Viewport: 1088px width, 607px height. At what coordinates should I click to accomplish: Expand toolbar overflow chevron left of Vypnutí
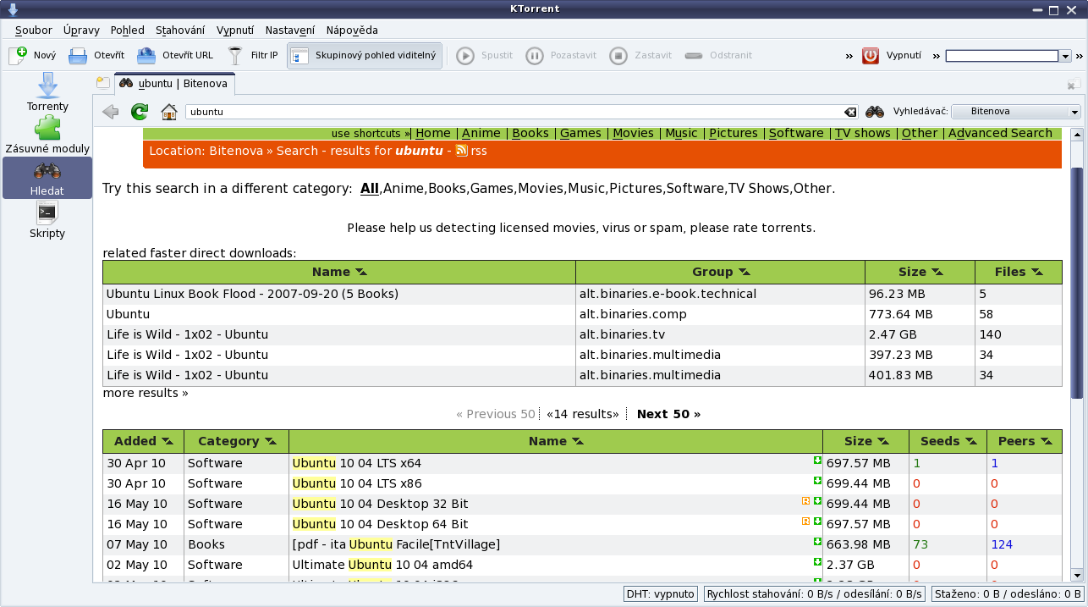tap(849, 56)
